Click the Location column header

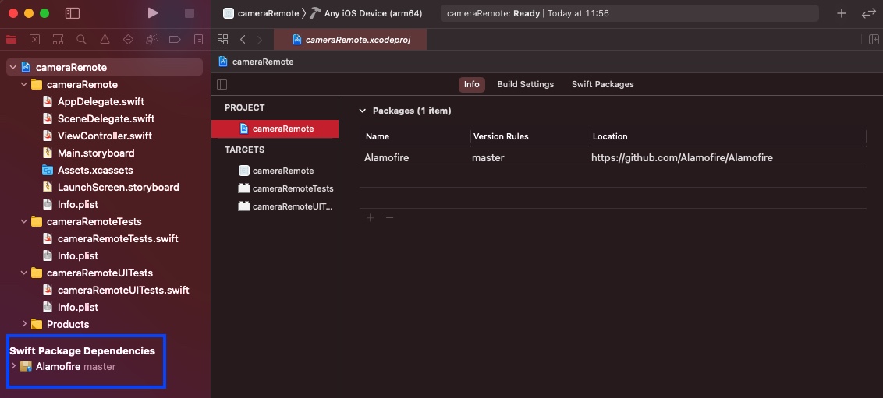[x=610, y=136]
